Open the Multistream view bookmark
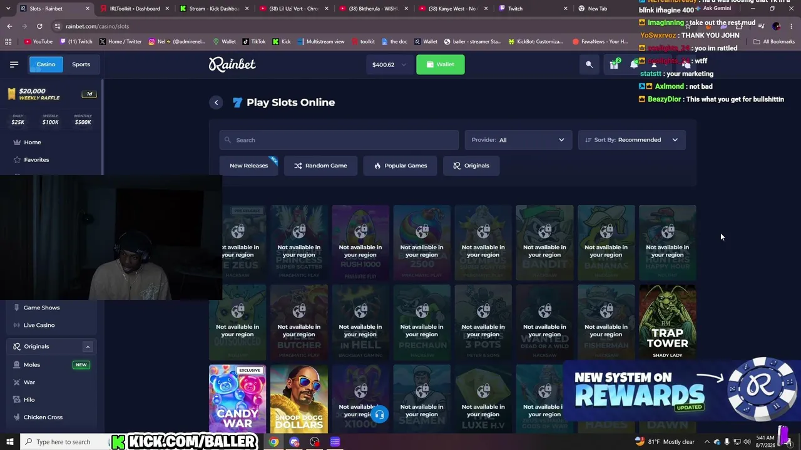The width and height of the screenshot is (801, 450). tap(321, 42)
